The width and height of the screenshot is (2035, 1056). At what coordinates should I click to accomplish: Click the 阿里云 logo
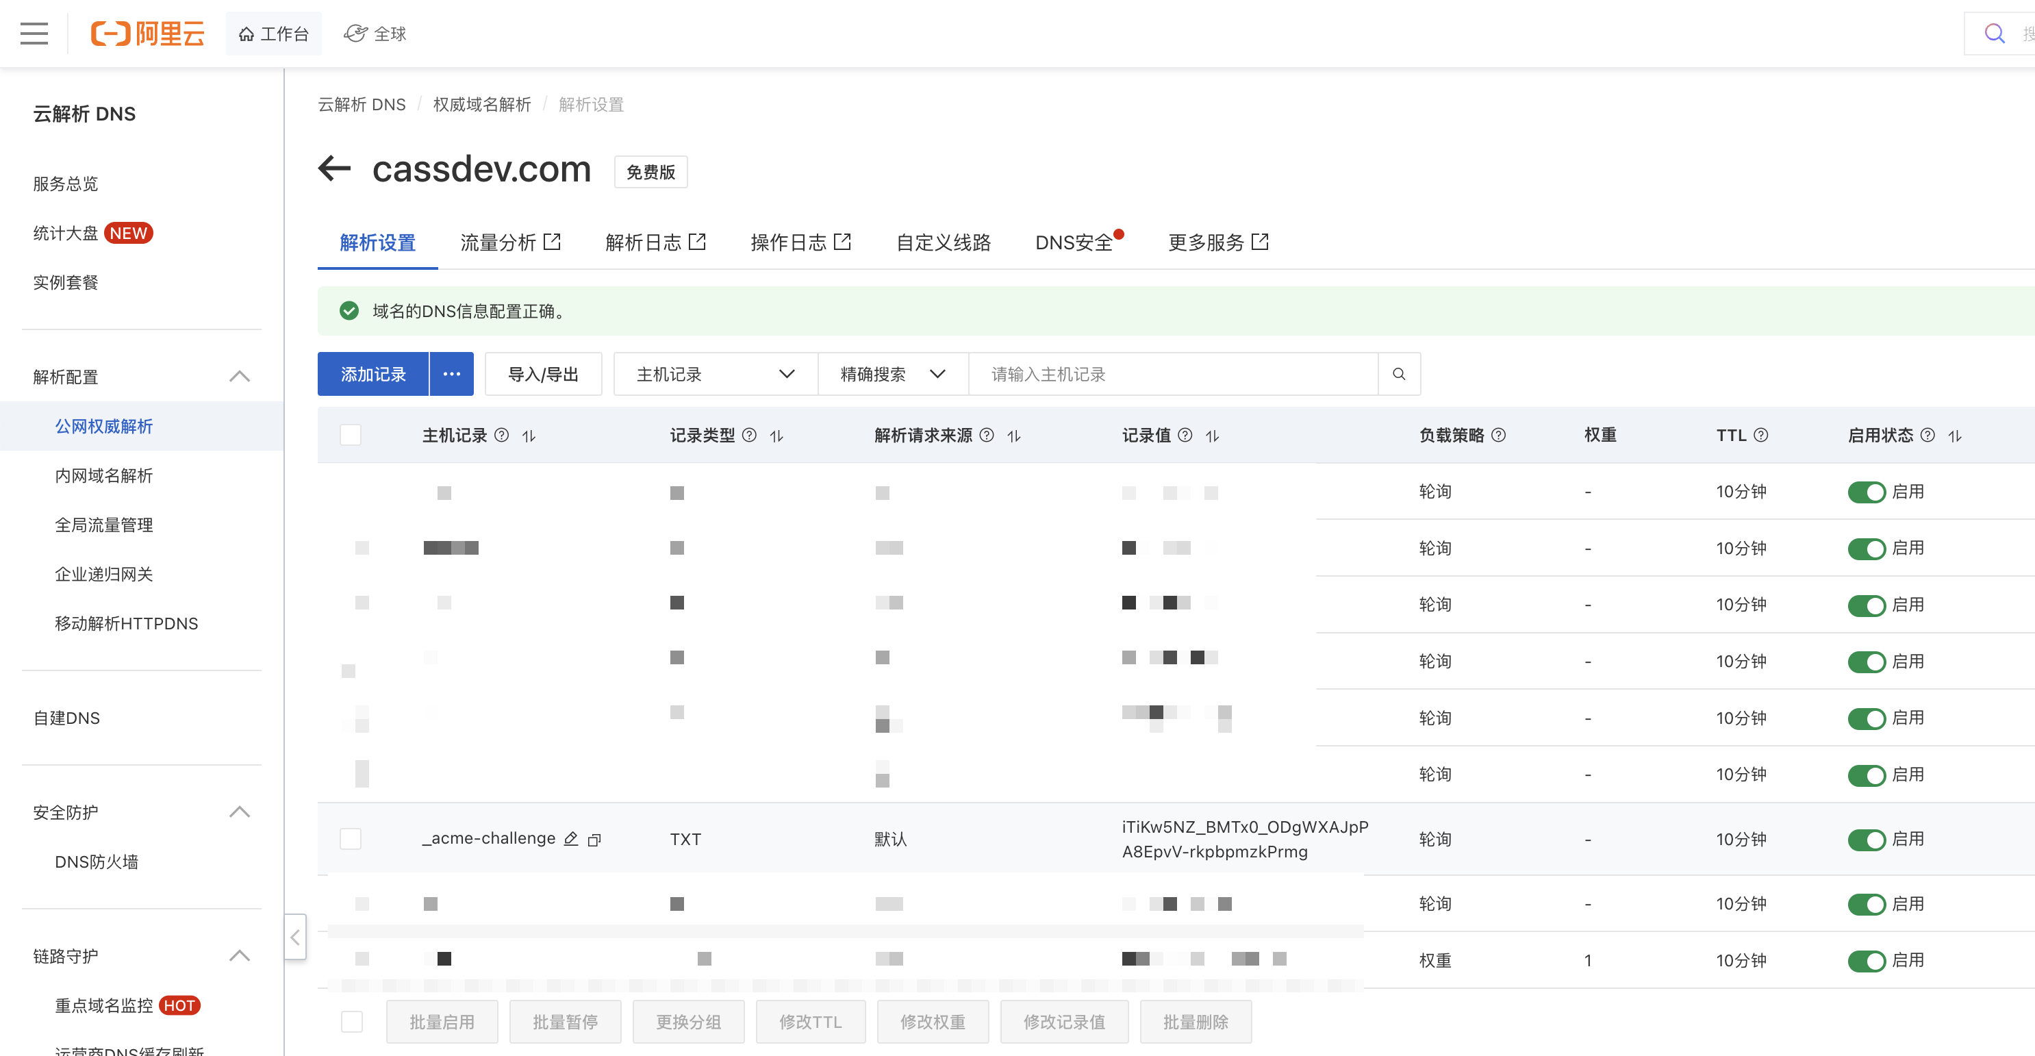147,33
